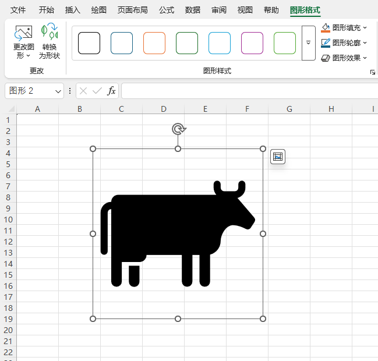Open the 数据 ribbon tab

tap(193, 10)
